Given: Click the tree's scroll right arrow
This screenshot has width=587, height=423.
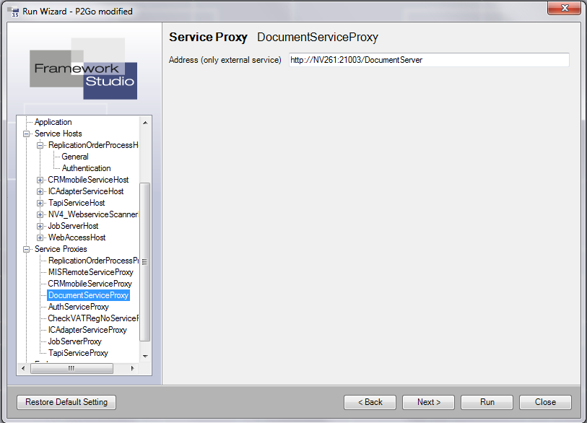Looking at the screenshot, I should pos(132,368).
